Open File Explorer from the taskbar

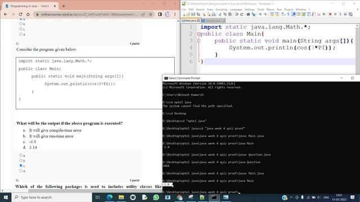point(121,197)
